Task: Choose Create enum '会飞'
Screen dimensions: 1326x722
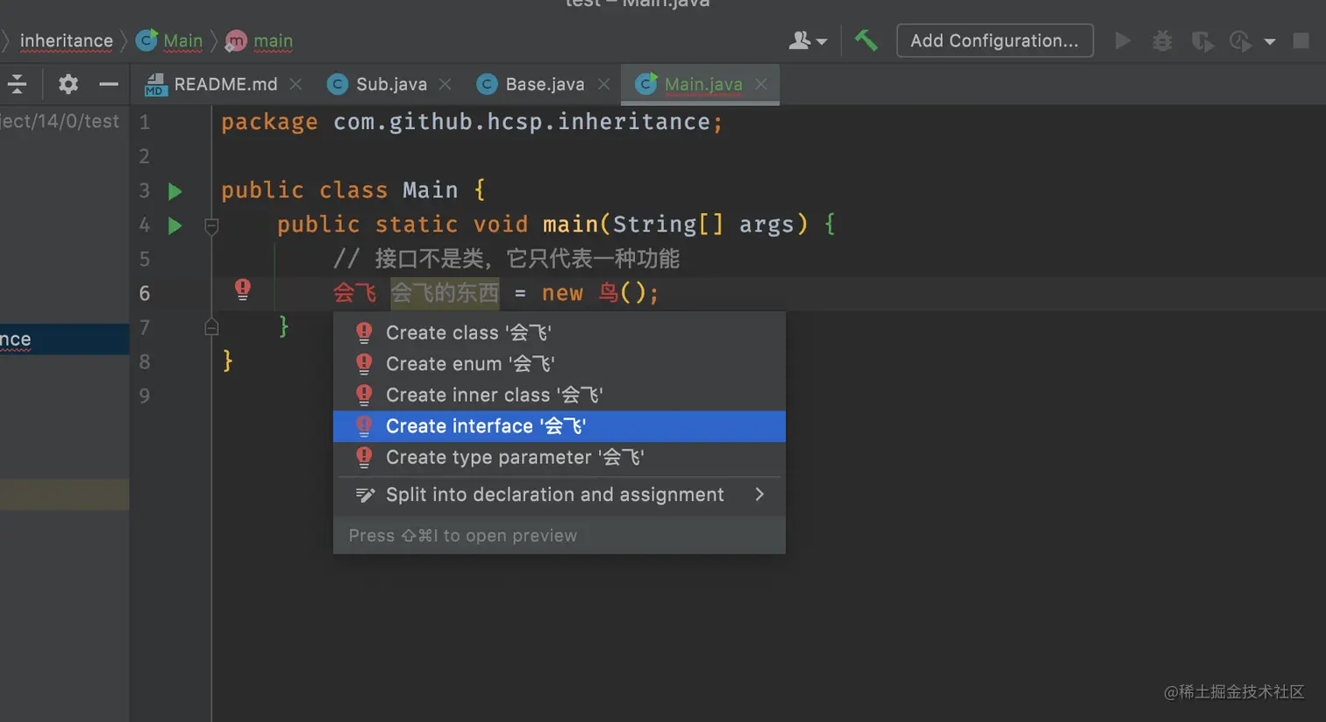Action: (560, 363)
